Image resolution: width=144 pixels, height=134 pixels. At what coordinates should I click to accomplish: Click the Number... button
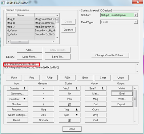coord(17,104)
